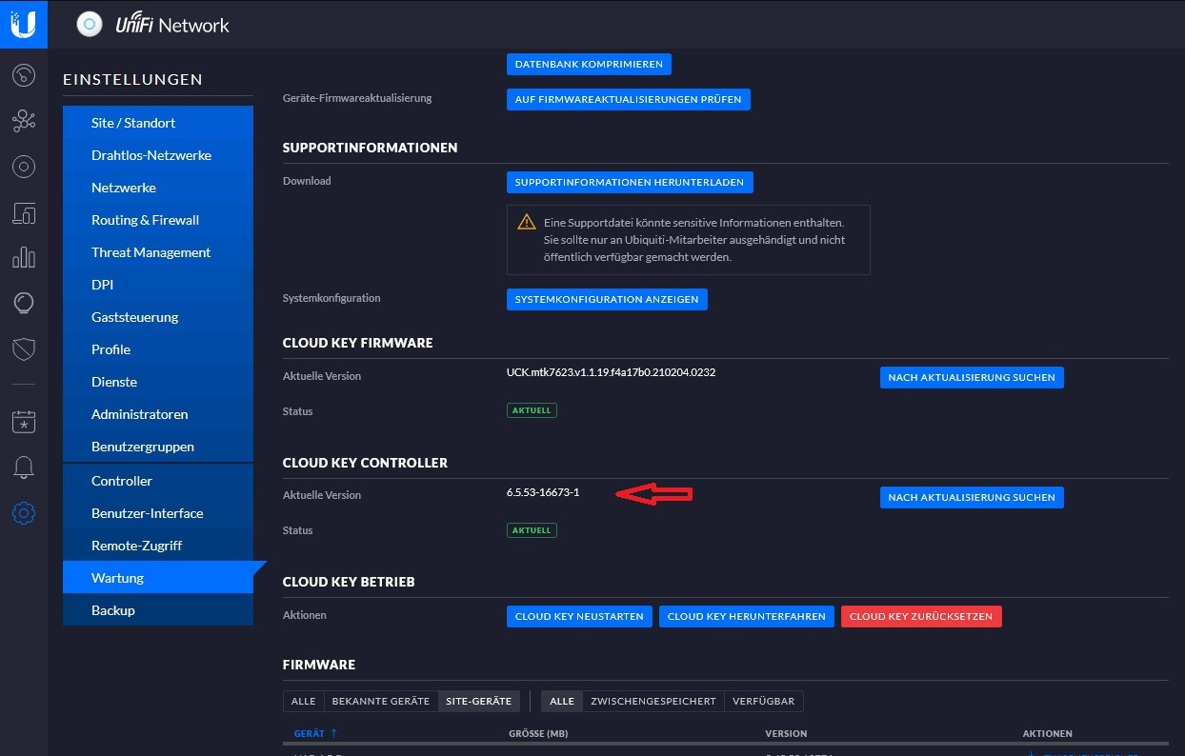Check for Cloud Key Firmware update
The image size is (1185, 756).
pos(972,377)
